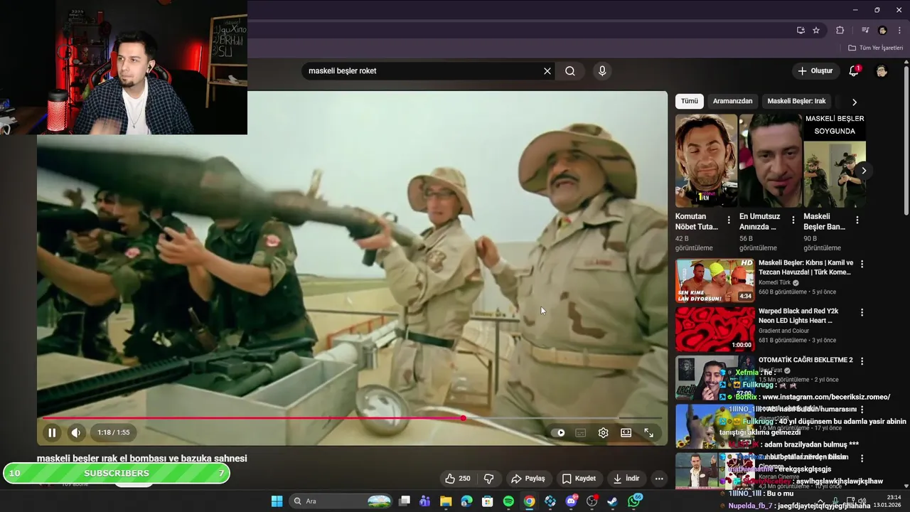This screenshot has width=910, height=512.
Task: Show more filter chips arrow
Action: pyautogui.click(x=854, y=102)
